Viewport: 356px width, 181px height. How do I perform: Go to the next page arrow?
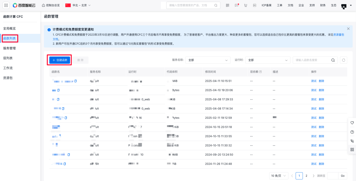pos(314,176)
